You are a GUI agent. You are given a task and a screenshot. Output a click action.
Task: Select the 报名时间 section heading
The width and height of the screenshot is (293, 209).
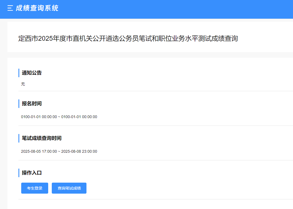pyautogui.click(x=32, y=104)
